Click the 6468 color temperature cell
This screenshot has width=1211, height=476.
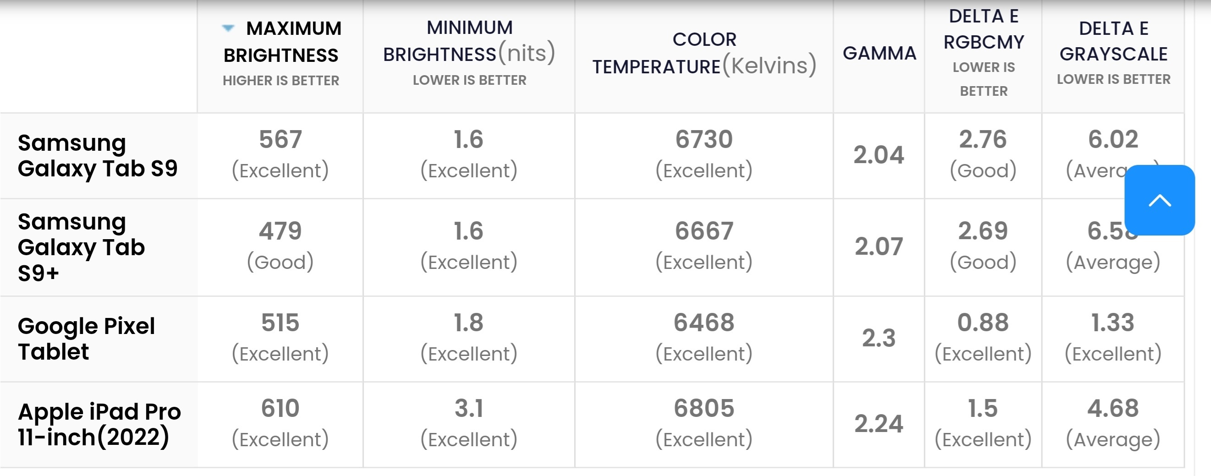[x=704, y=339]
